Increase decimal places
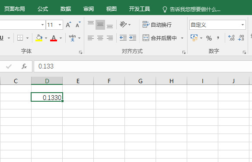 pos(231,38)
